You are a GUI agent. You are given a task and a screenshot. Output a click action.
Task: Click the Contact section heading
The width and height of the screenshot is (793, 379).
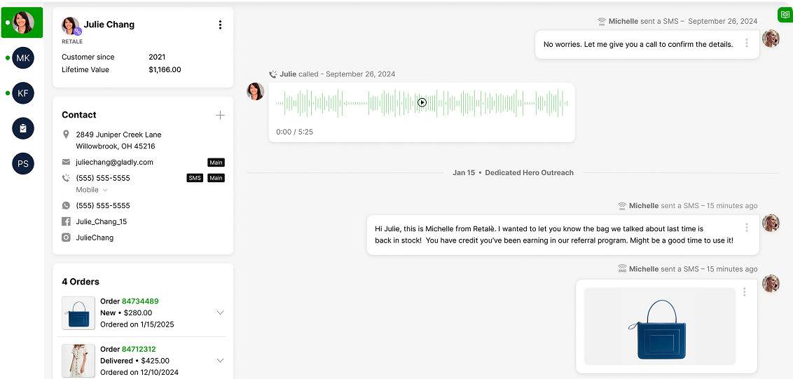click(79, 115)
